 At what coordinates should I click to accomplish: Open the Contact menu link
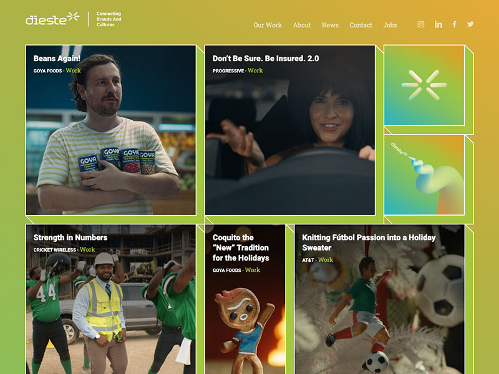[361, 25]
